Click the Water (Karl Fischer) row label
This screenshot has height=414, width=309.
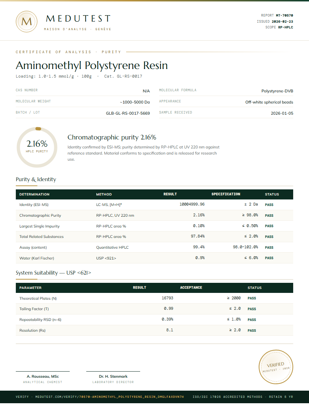[x=37, y=258]
